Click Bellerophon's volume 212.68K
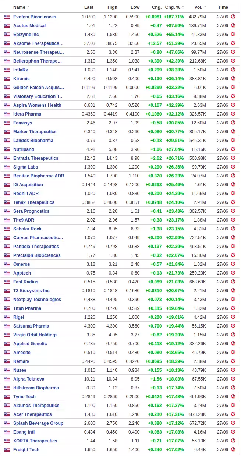The width and height of the screenshot is (241, 456). (198, 61)
